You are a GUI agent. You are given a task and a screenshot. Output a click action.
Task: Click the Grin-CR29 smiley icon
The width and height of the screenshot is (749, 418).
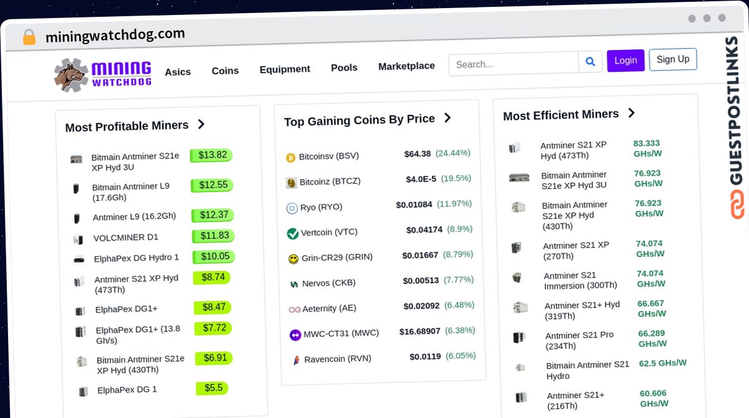click(x=293, y=259)
